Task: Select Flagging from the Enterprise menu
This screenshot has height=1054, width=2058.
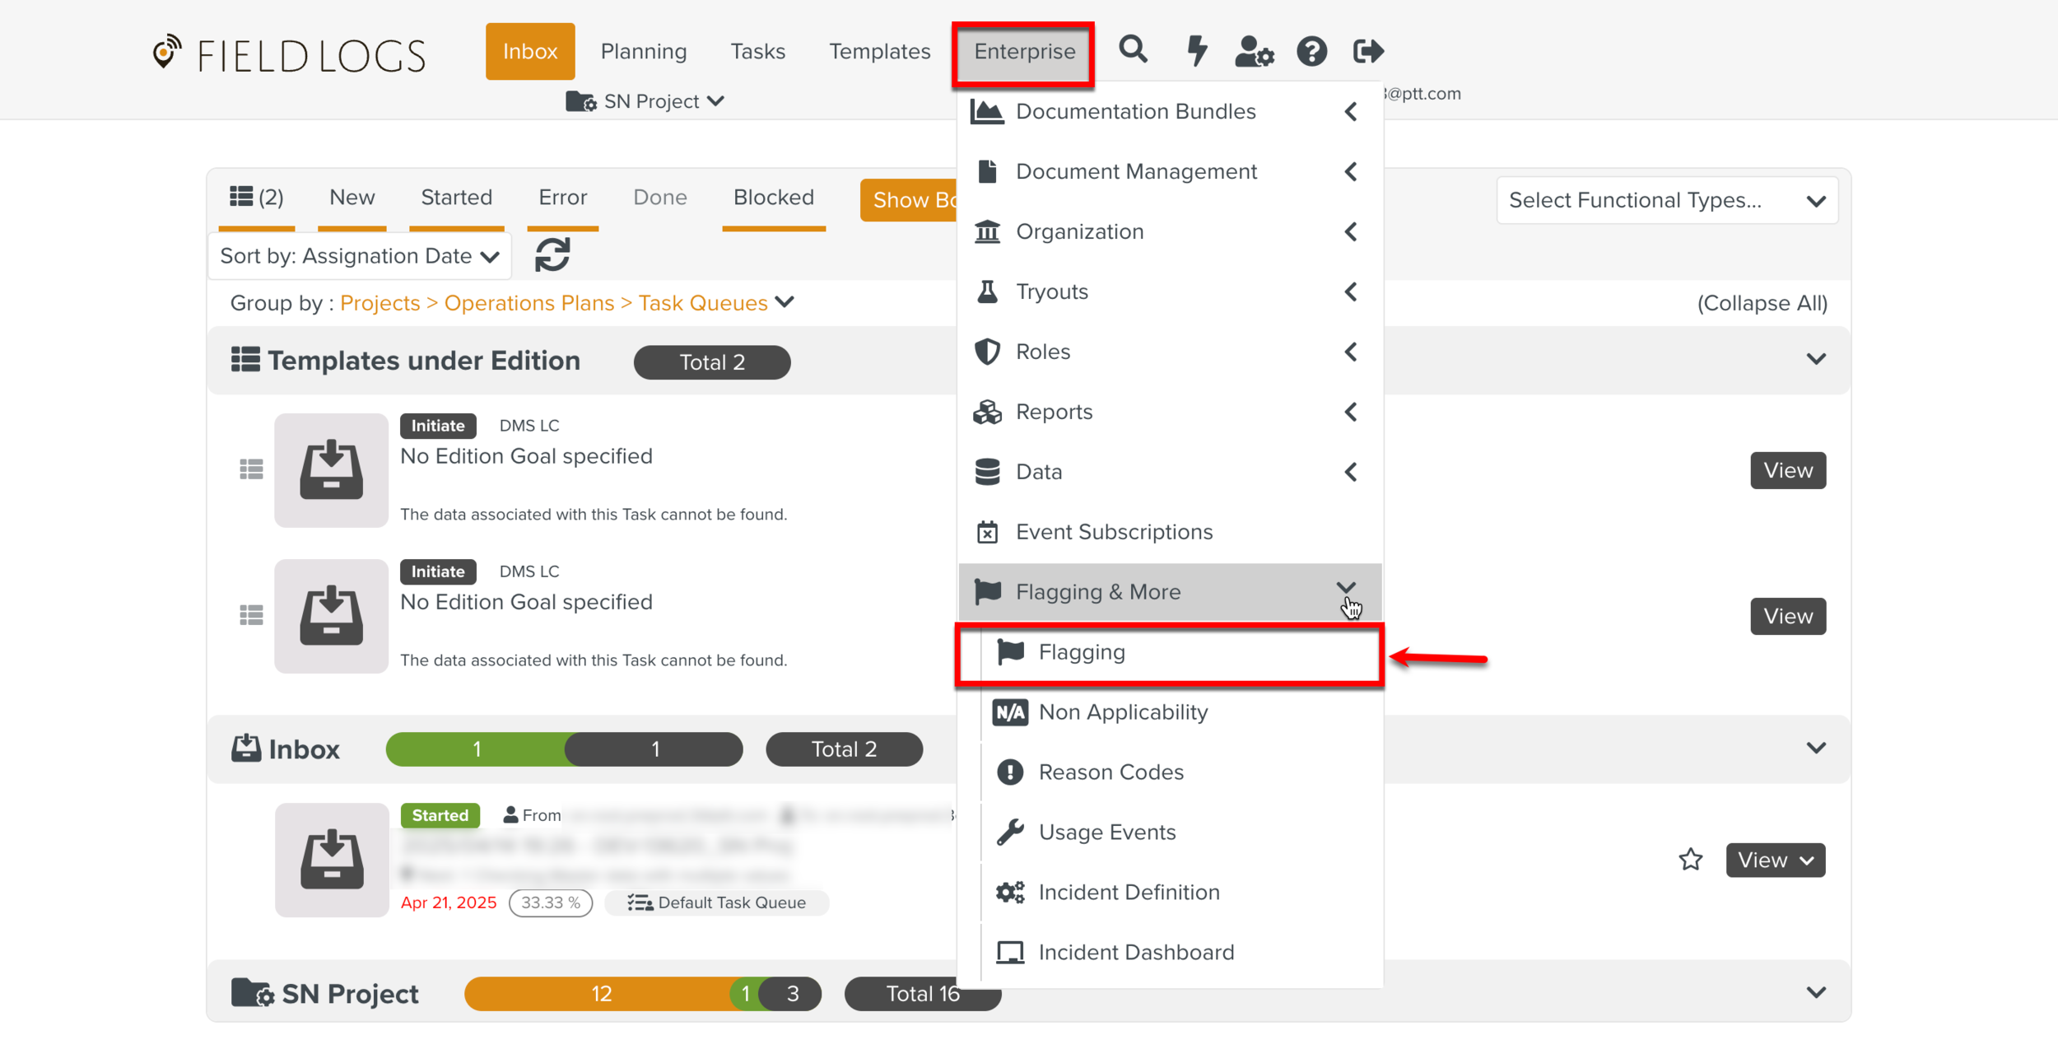Action: 1082,652
